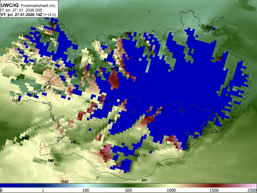Click the 1147 value label on map
The width and height of the screenshot is (257, 193).
click(x=65, y=182)
